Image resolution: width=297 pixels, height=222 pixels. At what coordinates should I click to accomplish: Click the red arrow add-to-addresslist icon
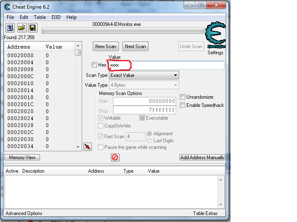(x=87, y=147)
